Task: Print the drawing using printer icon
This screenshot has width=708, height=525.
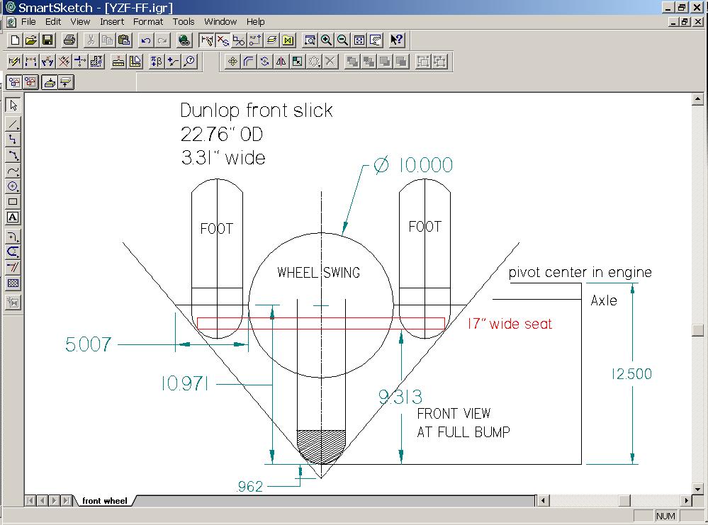Action: pos(69,40)
